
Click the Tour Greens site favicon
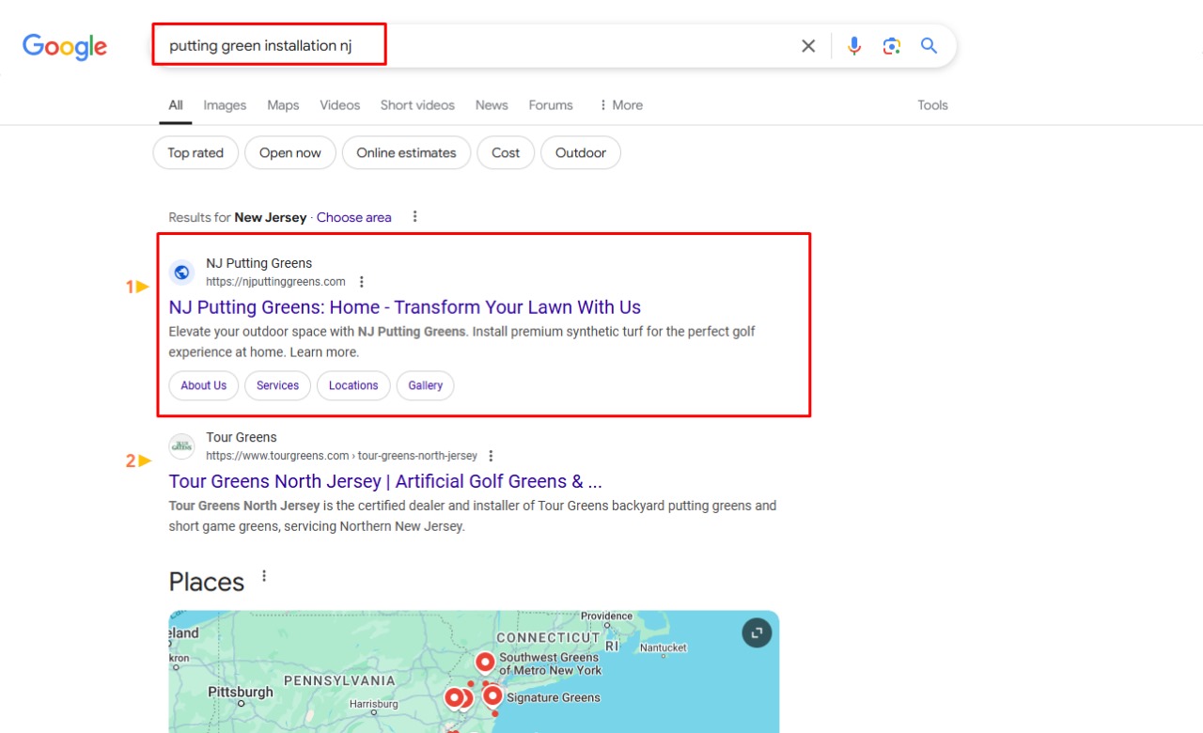point(182,446)
